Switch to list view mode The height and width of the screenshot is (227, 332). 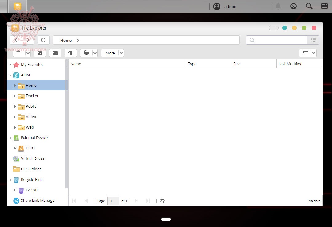tap(305, 53)
